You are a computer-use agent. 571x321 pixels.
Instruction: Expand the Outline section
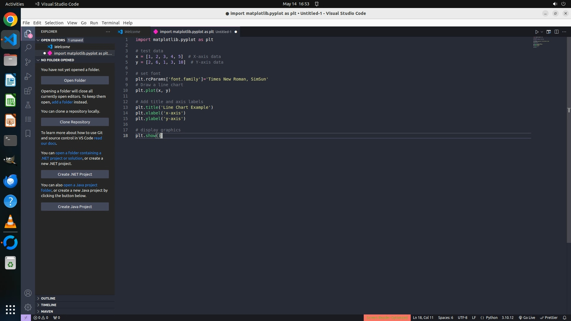click(x=48, y=298)
